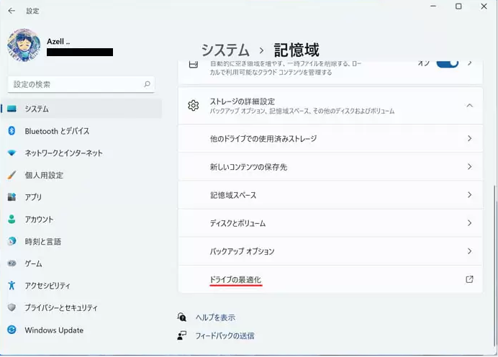Close the 設定 window
498x357 pixels.
(x=484, y=6)
